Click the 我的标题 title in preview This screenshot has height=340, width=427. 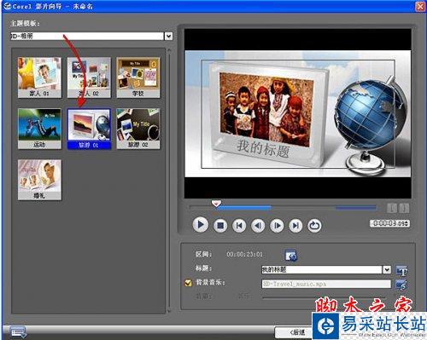(263, 148)
